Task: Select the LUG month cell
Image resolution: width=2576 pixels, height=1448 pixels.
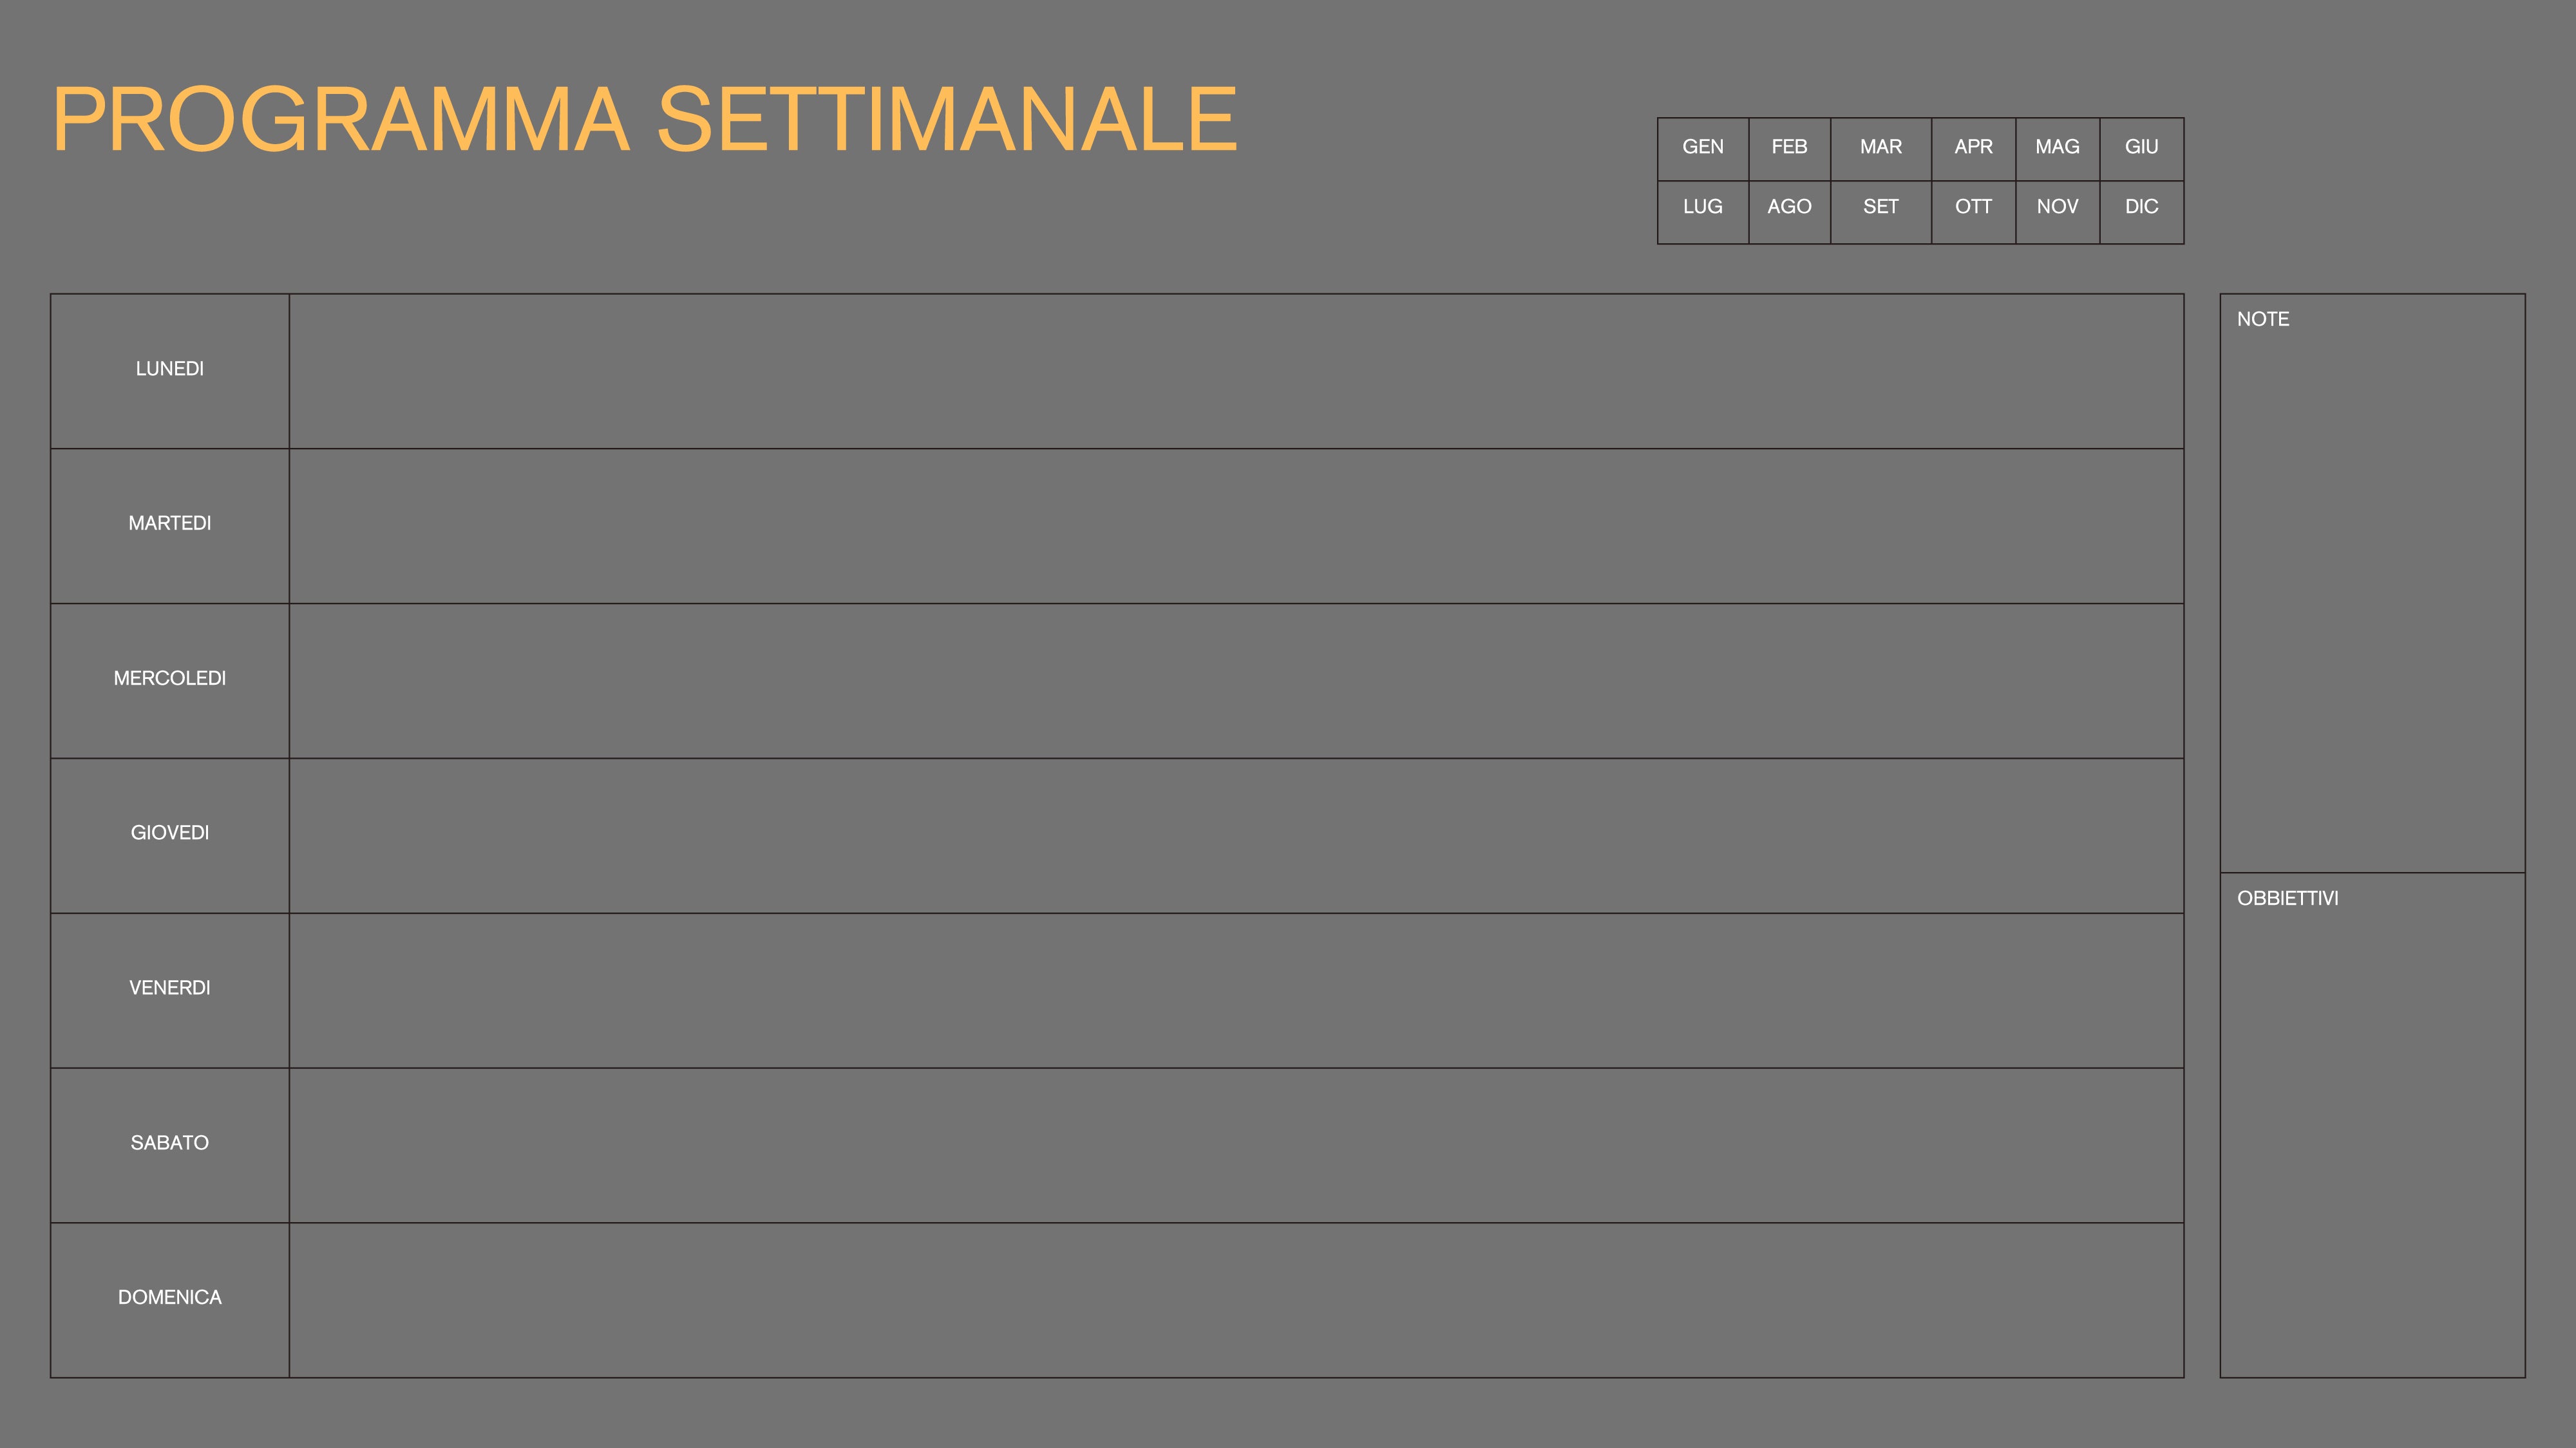Action: (x=1702, y=208)
